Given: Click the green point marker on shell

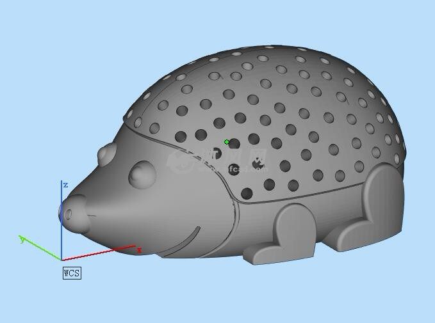Looking at the screenshot, I should click(x=227, y=142).
